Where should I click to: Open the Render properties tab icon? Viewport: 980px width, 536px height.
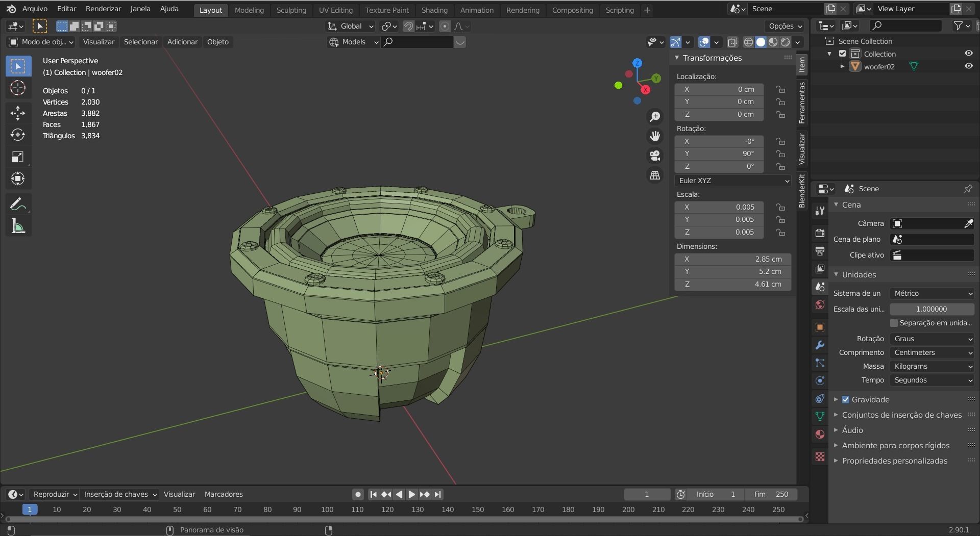coord(820,233)
